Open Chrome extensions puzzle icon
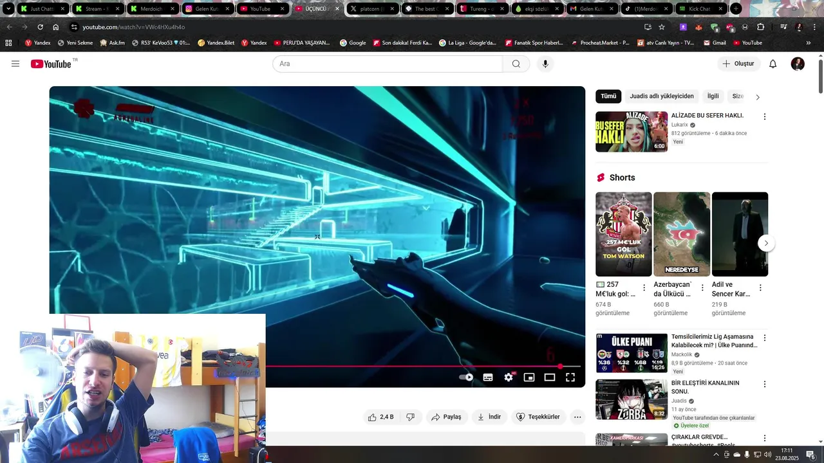 (x=761, y=27)
